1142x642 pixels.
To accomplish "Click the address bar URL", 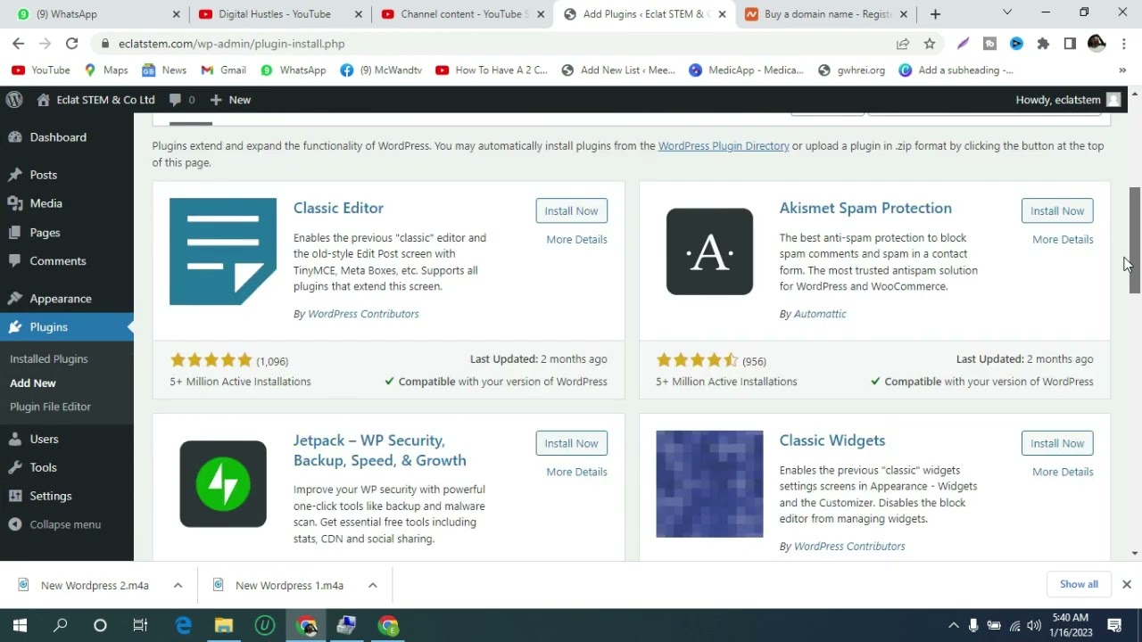I will coord(232,44).
